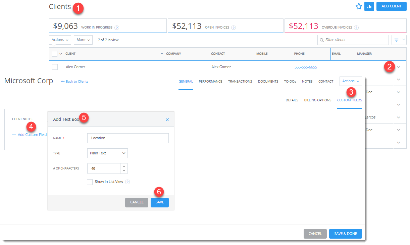Click Add Custom Field link
The image size is (410, 245).
[30, 135]
